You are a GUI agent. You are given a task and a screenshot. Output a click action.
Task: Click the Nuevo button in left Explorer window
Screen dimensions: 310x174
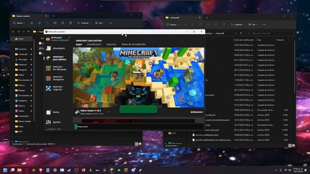coord(19,23)
